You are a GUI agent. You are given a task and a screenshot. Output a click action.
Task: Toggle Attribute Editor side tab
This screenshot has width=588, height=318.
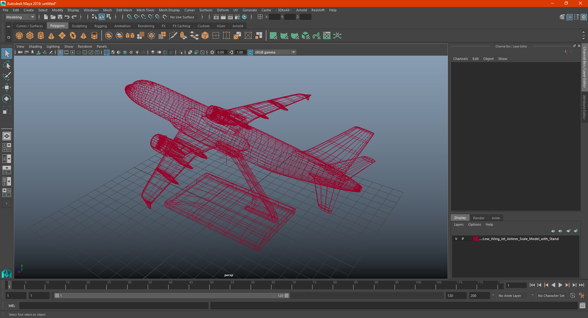coord(584,107)
